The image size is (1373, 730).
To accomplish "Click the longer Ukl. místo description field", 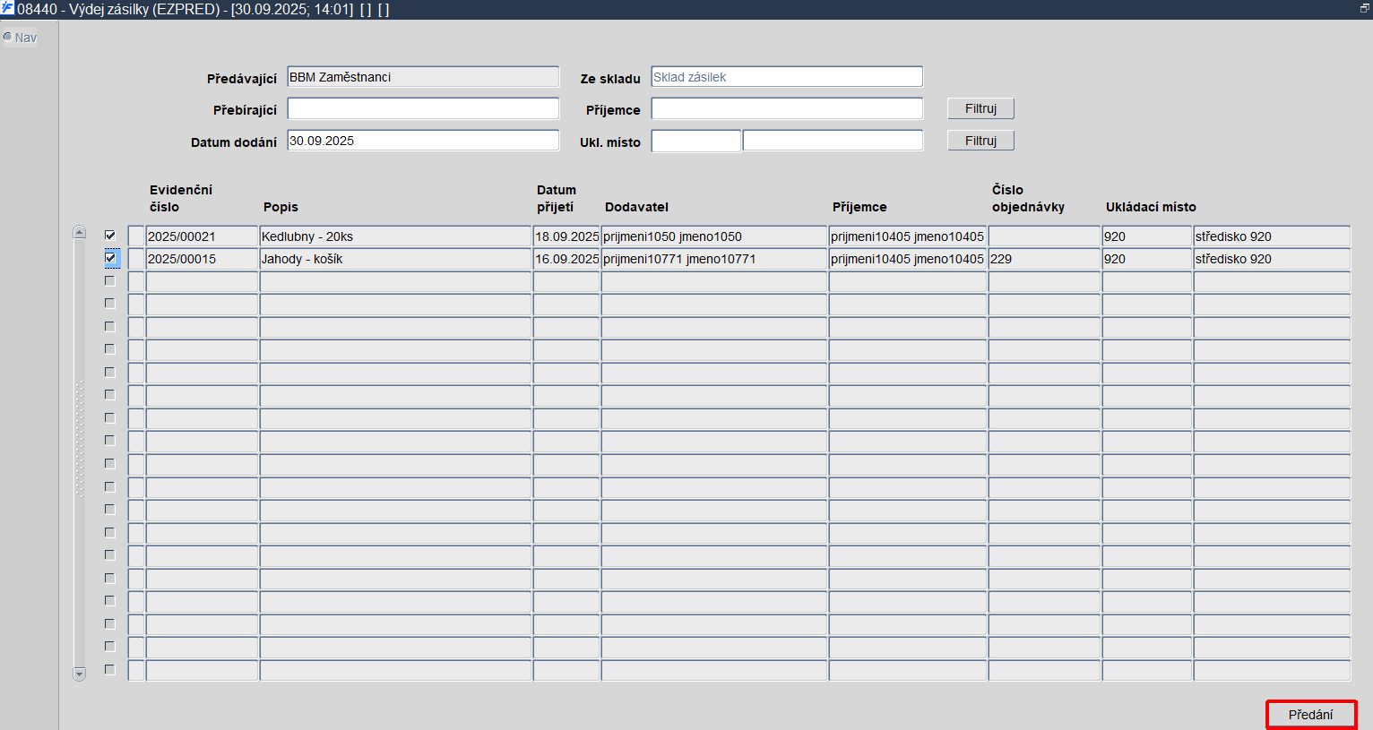I will [x=833, y=141].
